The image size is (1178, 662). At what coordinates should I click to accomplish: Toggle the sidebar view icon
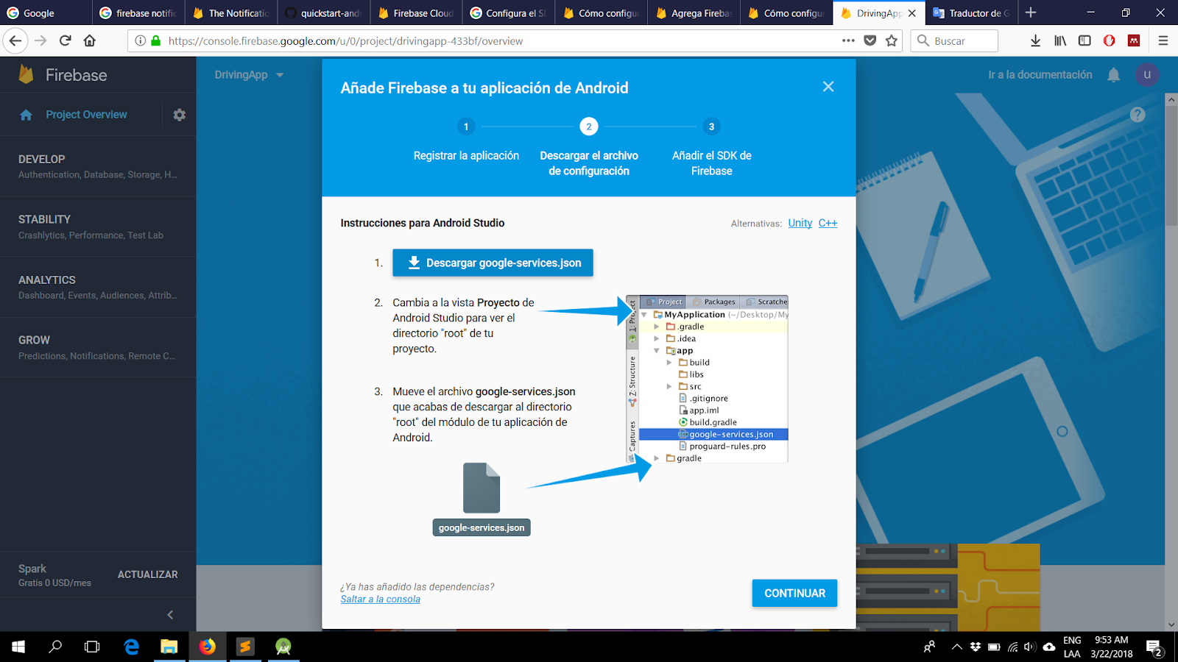(x=1084, y=40)
